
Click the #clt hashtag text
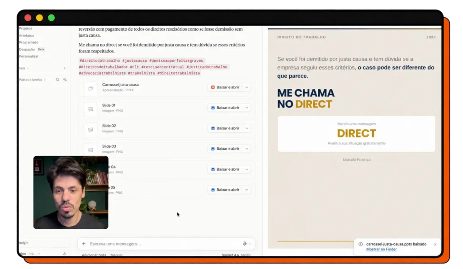click(x=134, y=67)
